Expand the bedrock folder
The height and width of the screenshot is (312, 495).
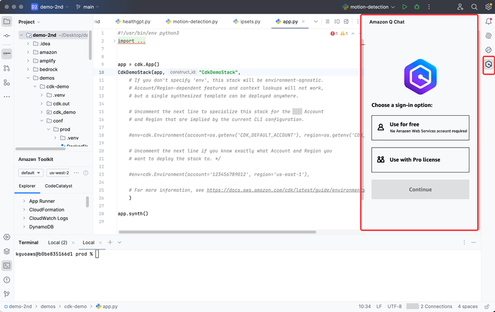coord(28,69)
